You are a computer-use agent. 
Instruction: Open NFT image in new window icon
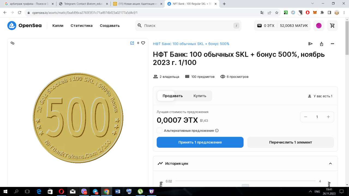[x=132, y=43]
